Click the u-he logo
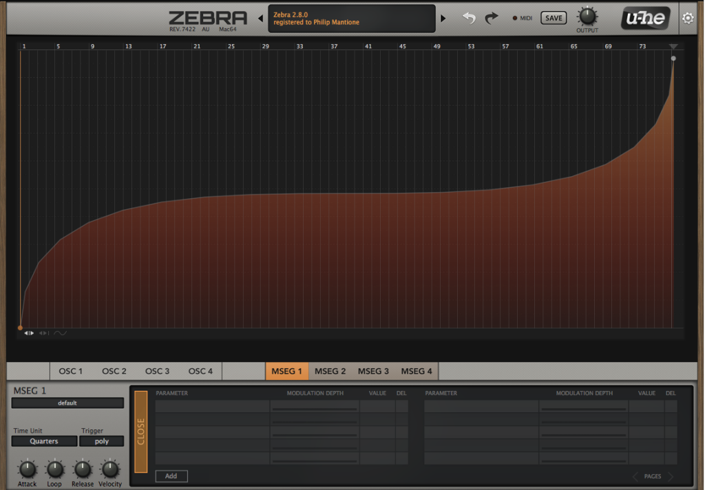The height and width of the screenshot is (490, 705). 644,18
